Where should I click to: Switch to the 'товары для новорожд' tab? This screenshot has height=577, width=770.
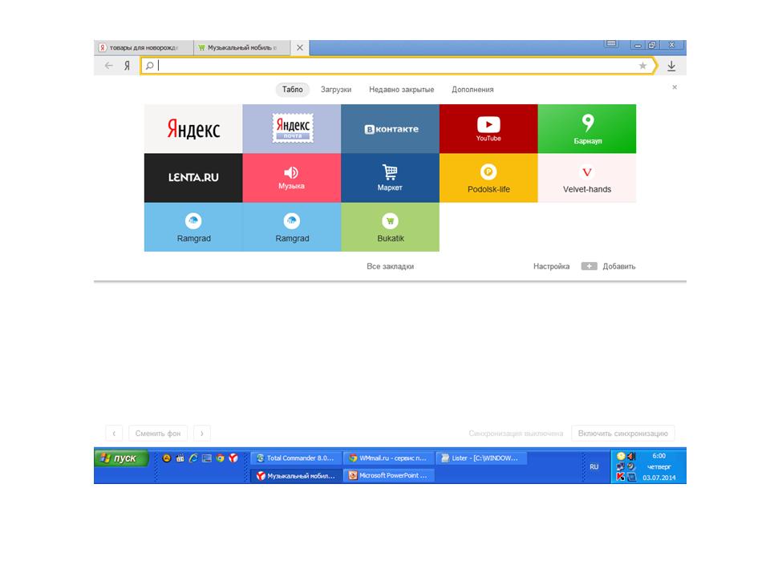click(x=144, y=47)
